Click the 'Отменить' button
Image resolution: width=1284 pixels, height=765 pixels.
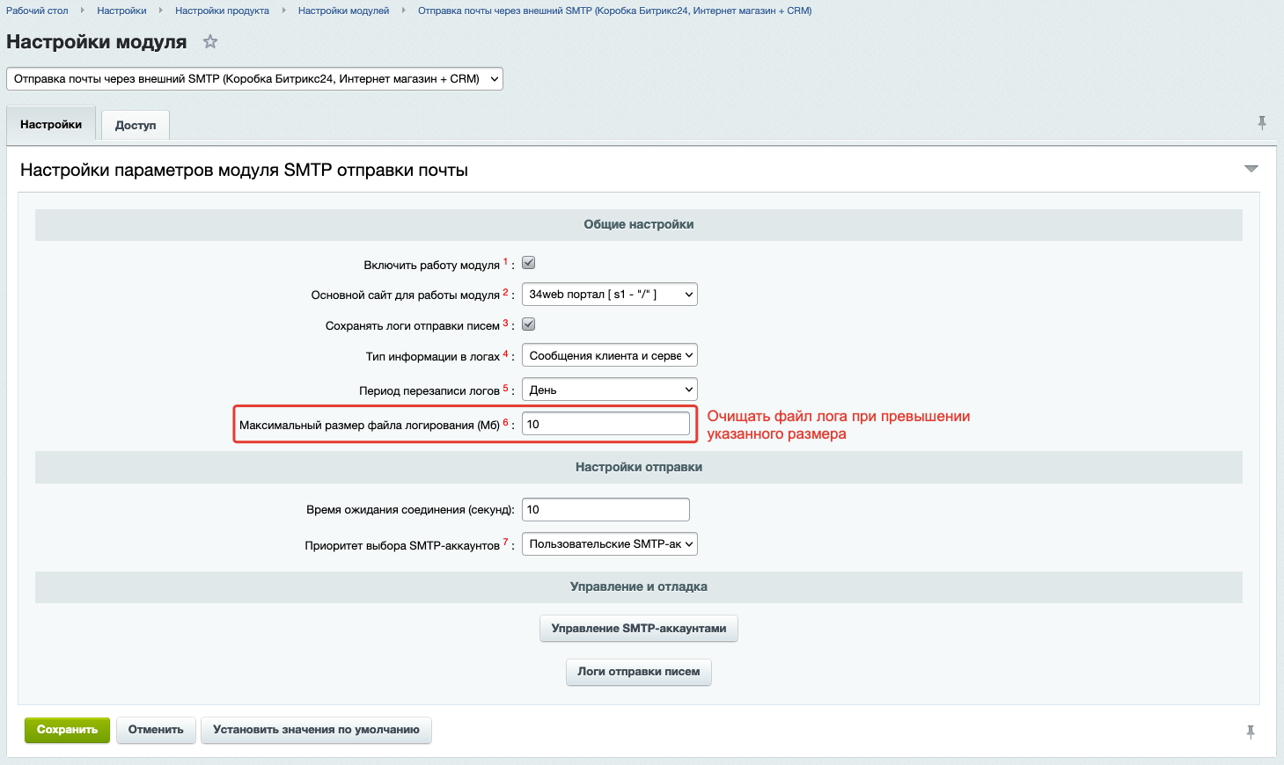click(156, 730)
